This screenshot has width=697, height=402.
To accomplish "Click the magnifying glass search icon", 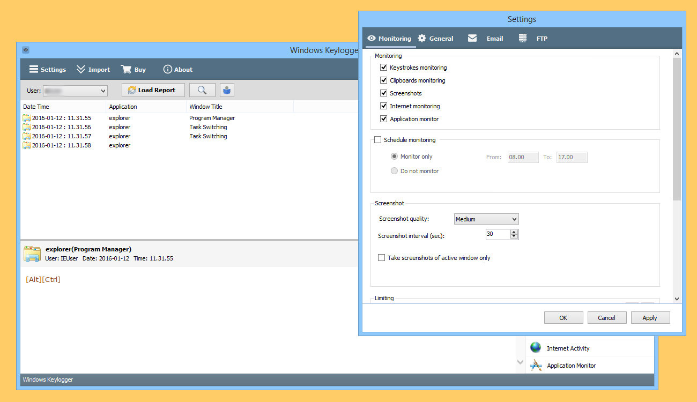I will coord(202,90).
